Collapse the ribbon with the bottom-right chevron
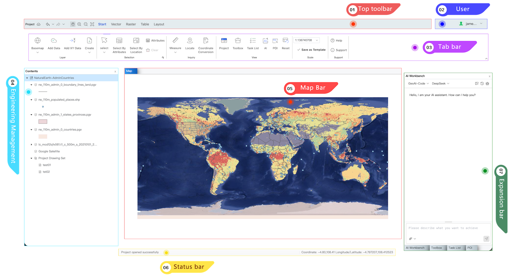Screen dimensions: 513x280 486,59
